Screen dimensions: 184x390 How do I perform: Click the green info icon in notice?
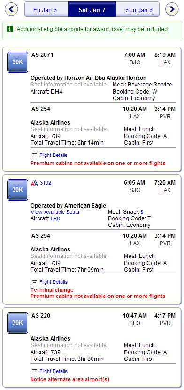(10, 29)
